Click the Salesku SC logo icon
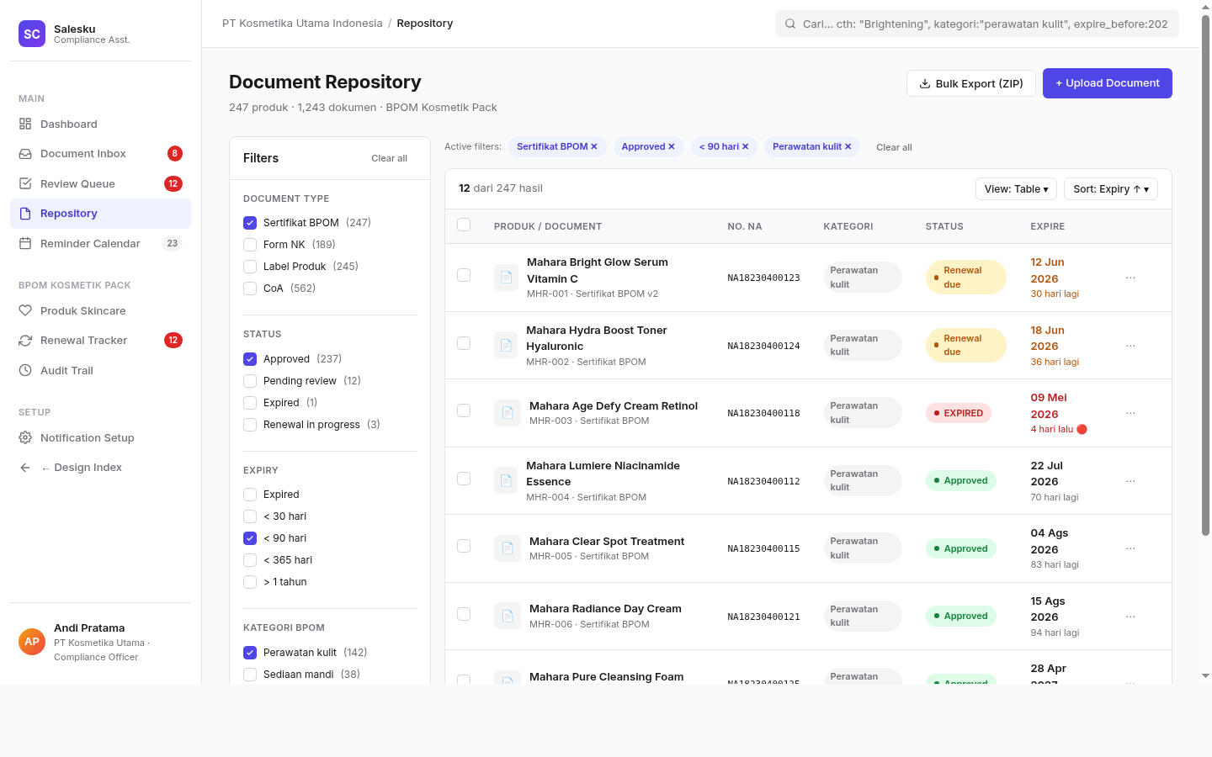 (x=32, y=34)
